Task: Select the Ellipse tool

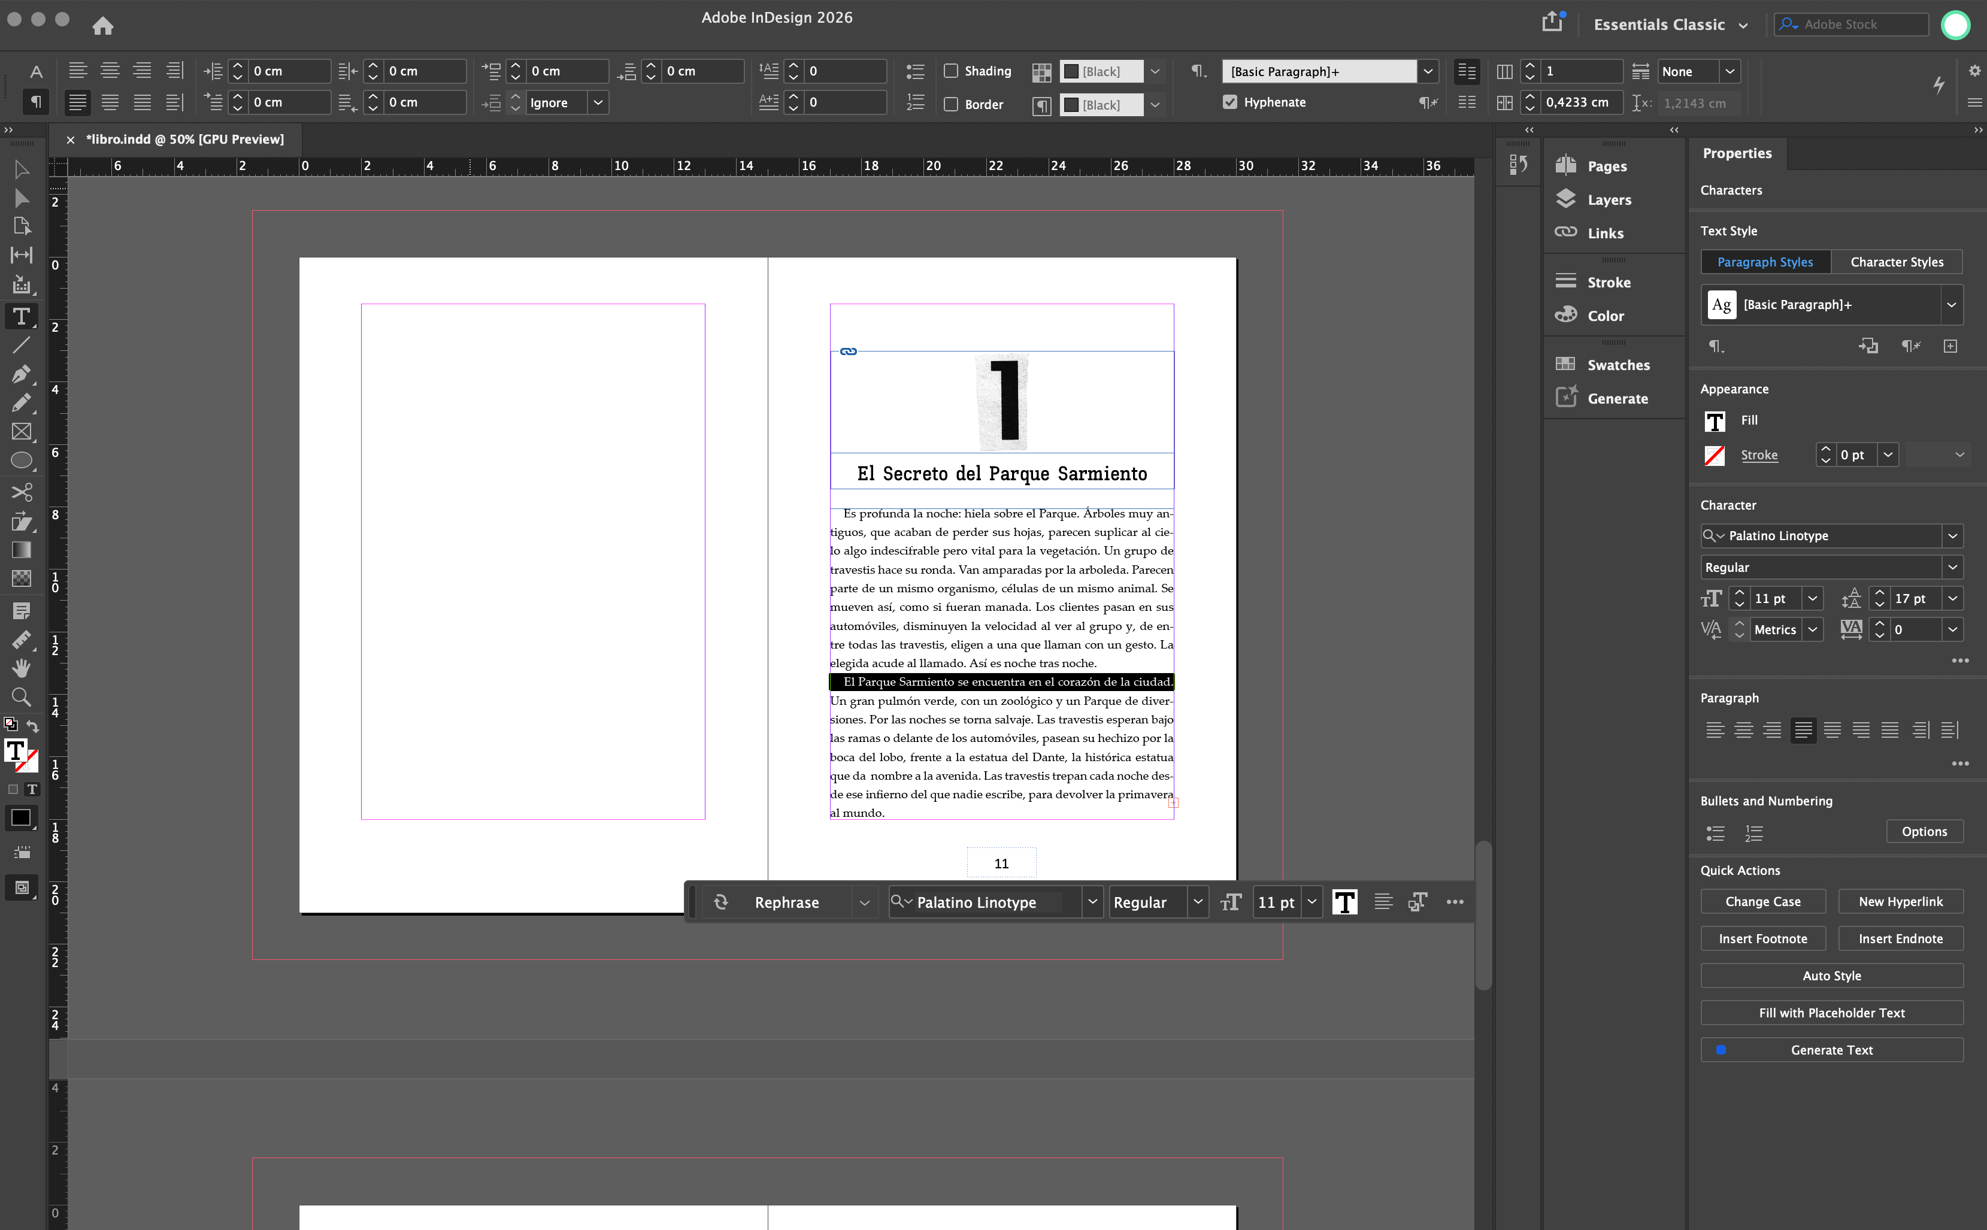Action: [x=22, y=461]
